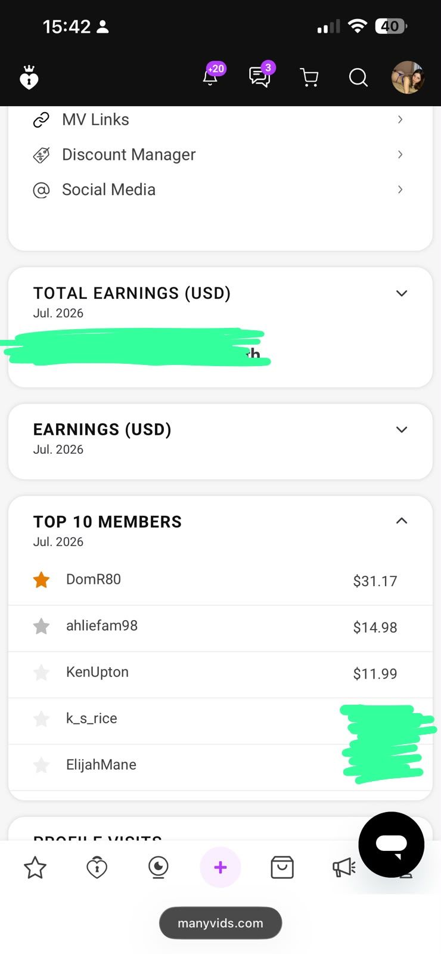Tap the manyvids.com address pill
The image size is (441, 954).
[x=220, y=923]
